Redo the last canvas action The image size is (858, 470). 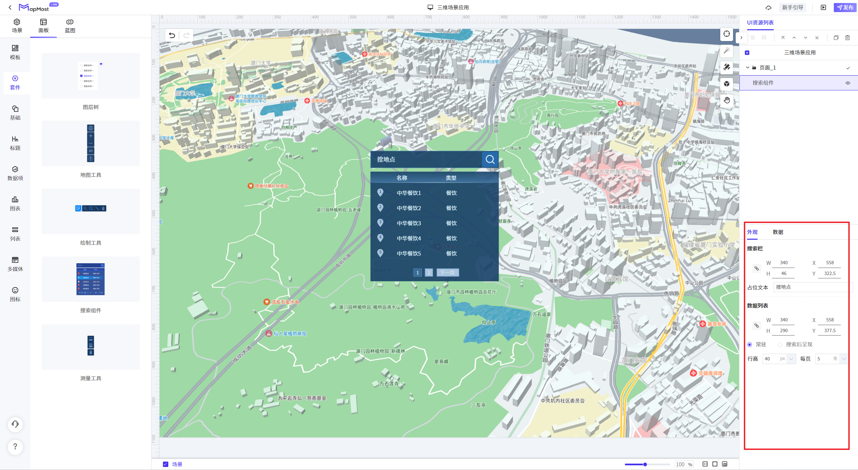click(186, 35)
